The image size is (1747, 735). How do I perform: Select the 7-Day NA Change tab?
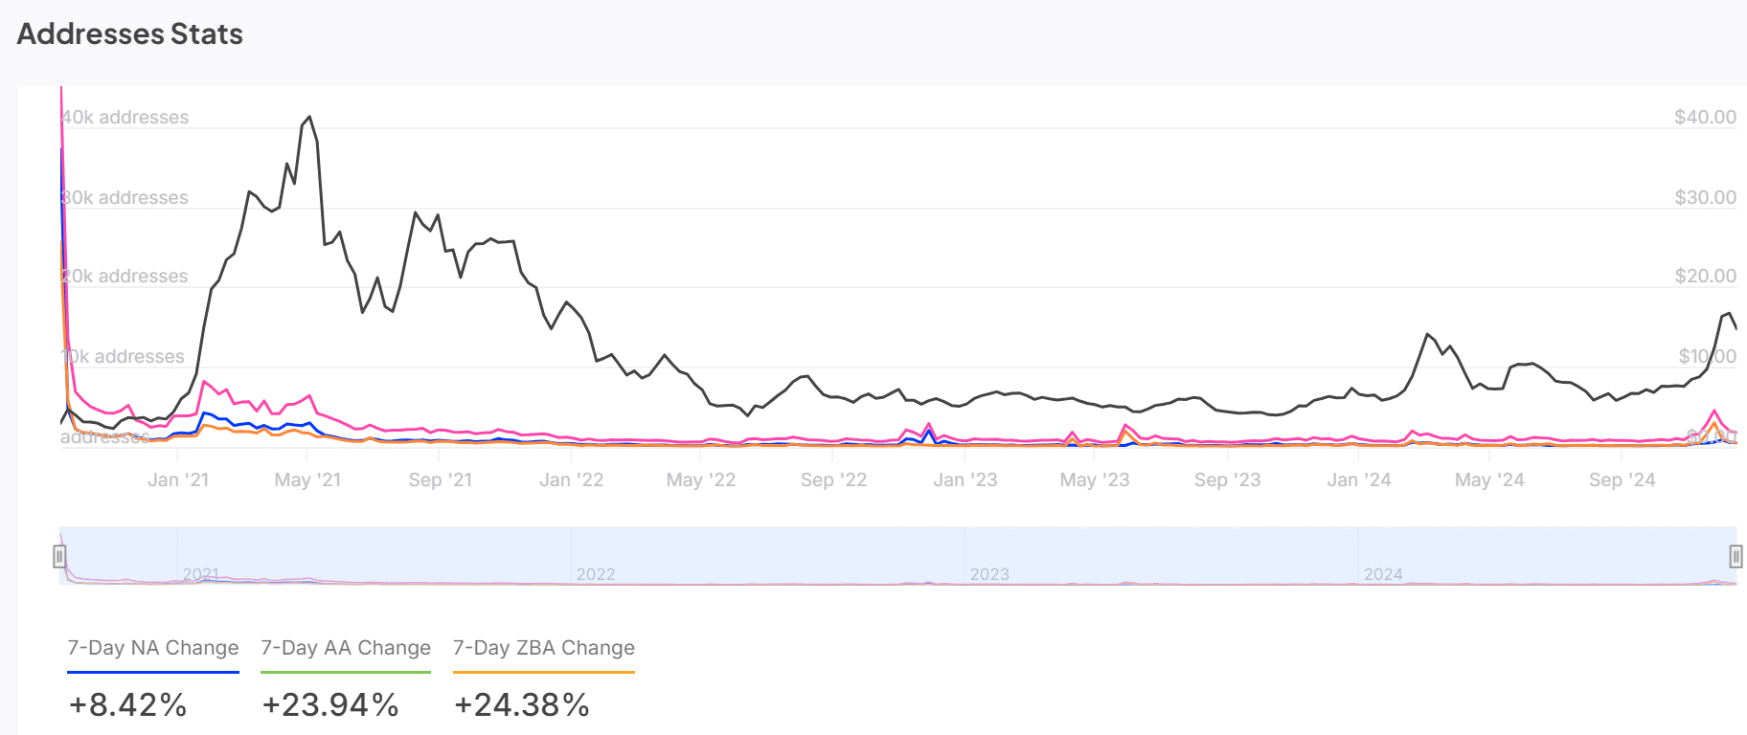pyautogui.click(x=153, y=648)
